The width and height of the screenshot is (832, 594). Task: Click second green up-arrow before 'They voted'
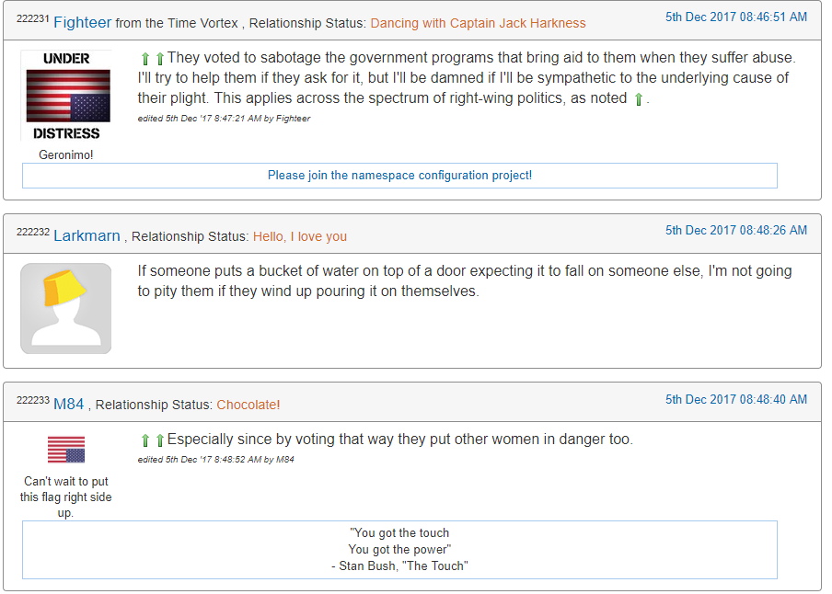click(160, 58)
